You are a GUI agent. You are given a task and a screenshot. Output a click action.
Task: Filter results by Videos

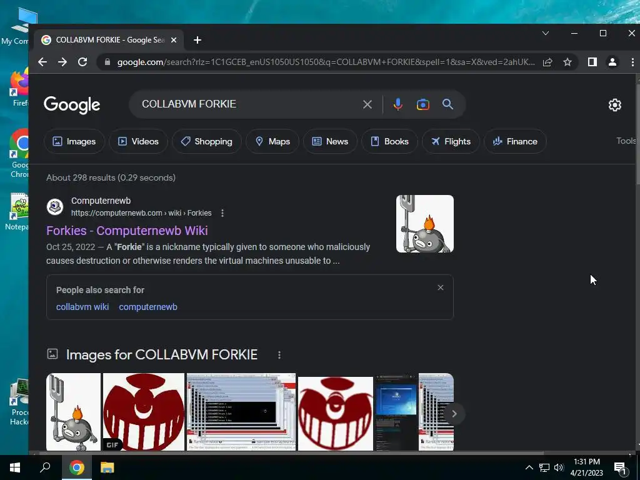(x=138, y=141)
